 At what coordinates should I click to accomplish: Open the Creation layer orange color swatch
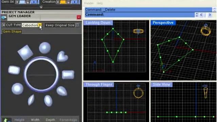(x=63, y=2)
